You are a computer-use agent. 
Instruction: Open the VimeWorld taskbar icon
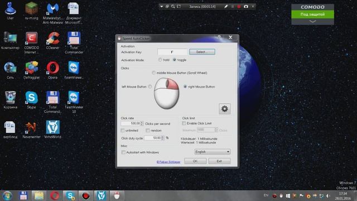coord(102,195)
